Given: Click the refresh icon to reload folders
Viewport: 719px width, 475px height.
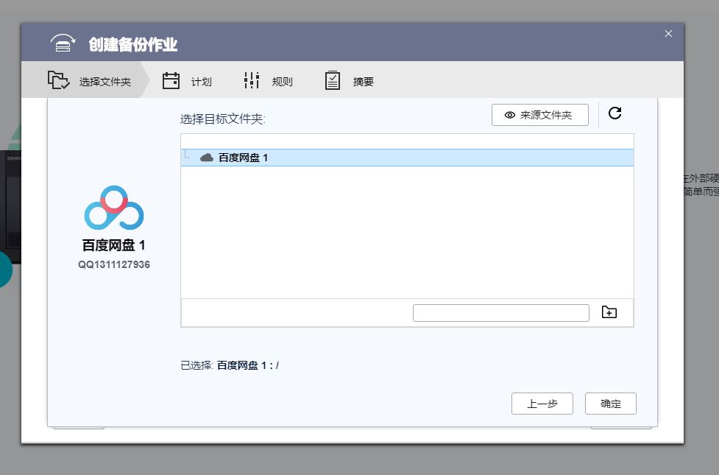Looking at the screenshot, I should tap(615, 113).
